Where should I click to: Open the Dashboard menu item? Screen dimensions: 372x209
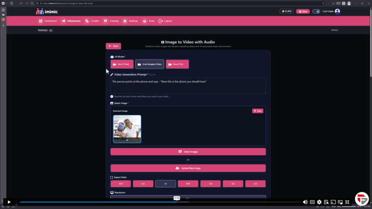point(48,21)
